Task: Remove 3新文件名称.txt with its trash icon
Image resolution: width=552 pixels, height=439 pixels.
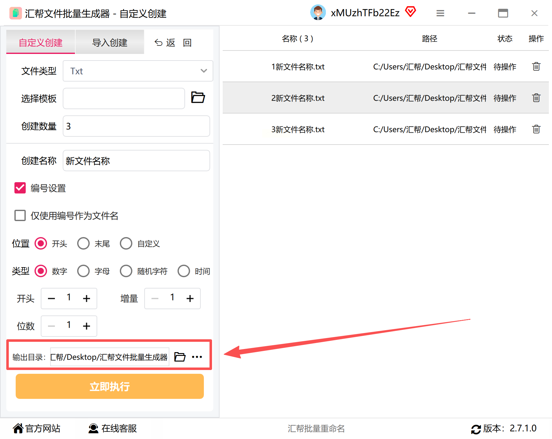Action: (x=536, y=129)
